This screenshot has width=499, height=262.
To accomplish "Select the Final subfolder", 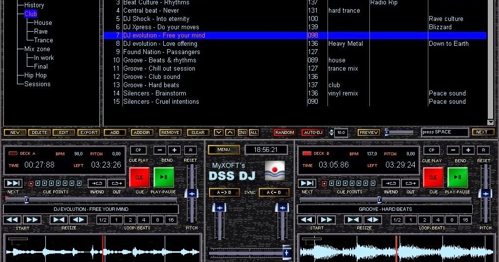I will (x=41, y=66).
